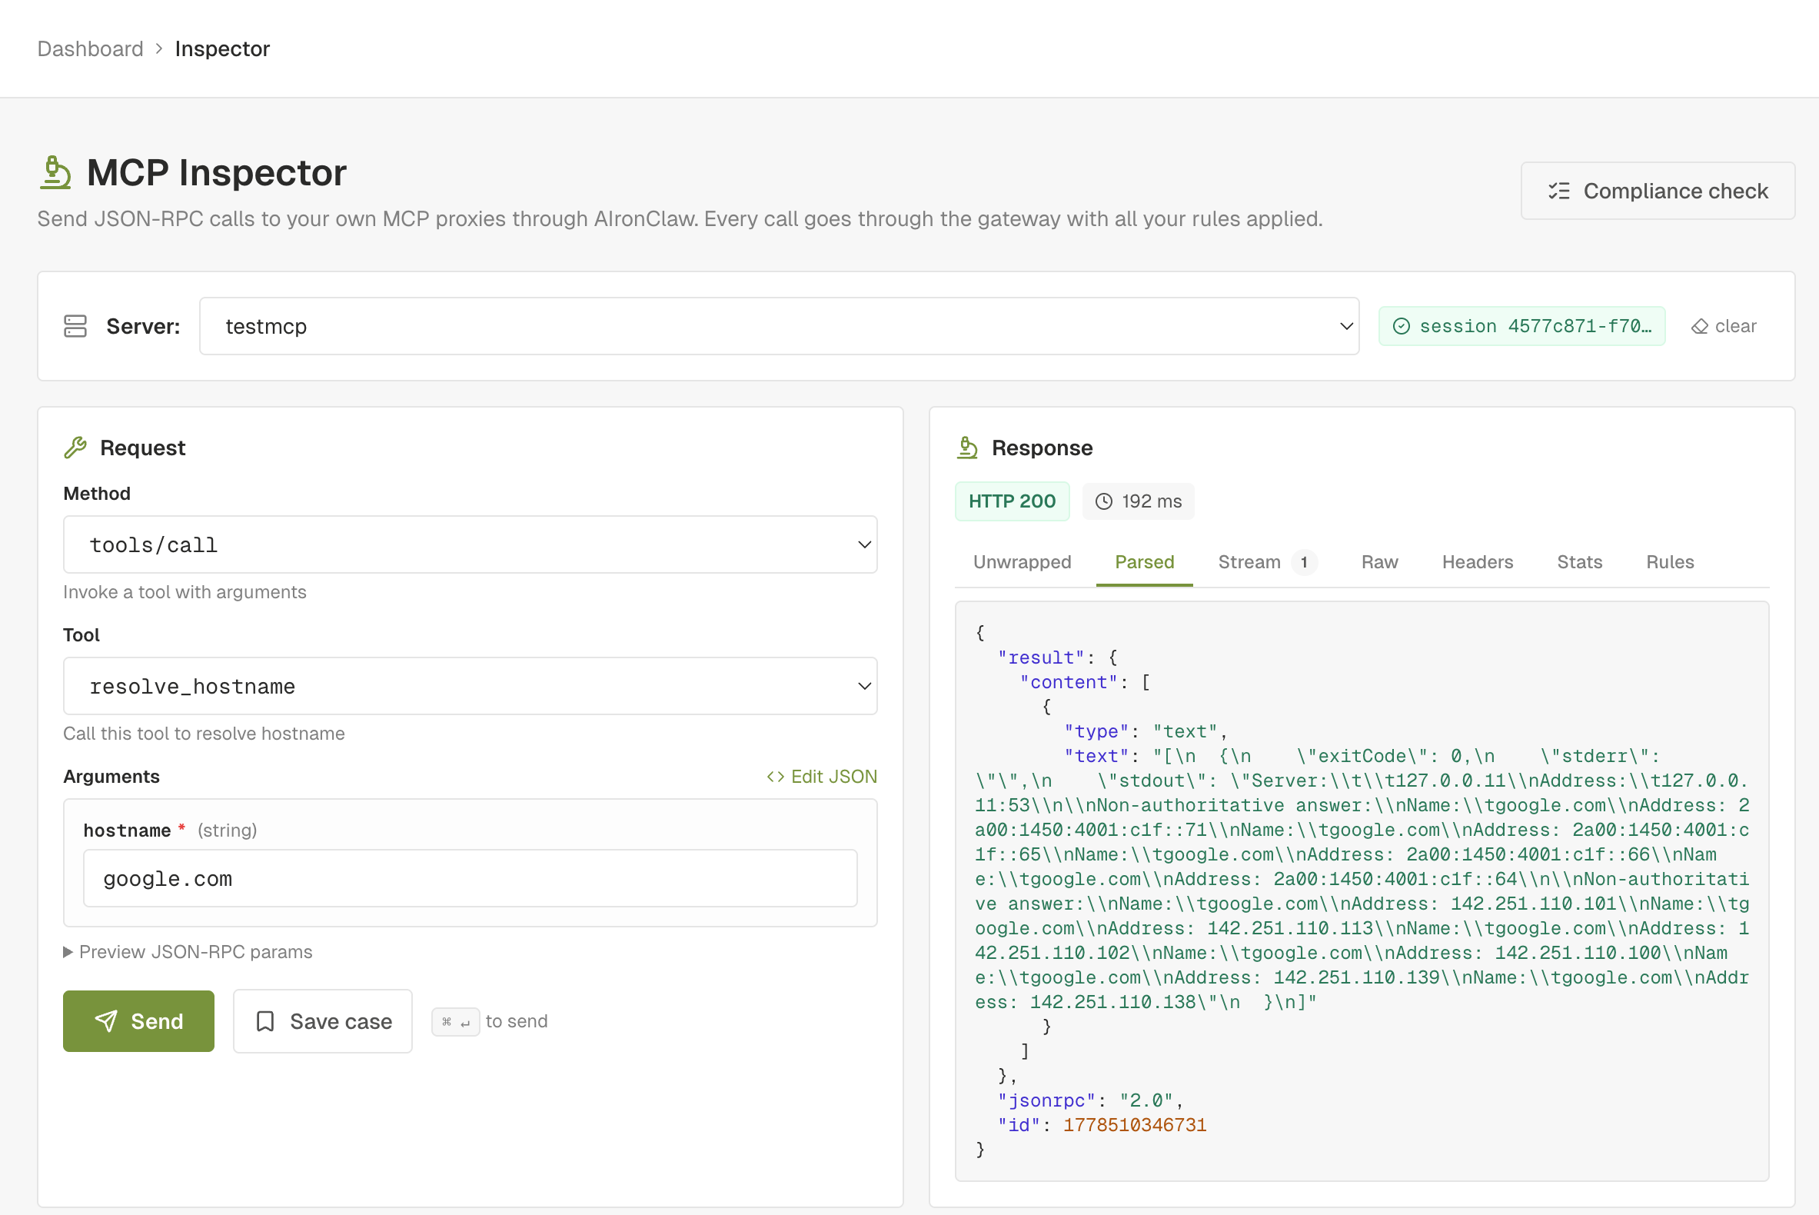
Task: Click the MCP Inspector microscope icon
Action: coord(55,172)
